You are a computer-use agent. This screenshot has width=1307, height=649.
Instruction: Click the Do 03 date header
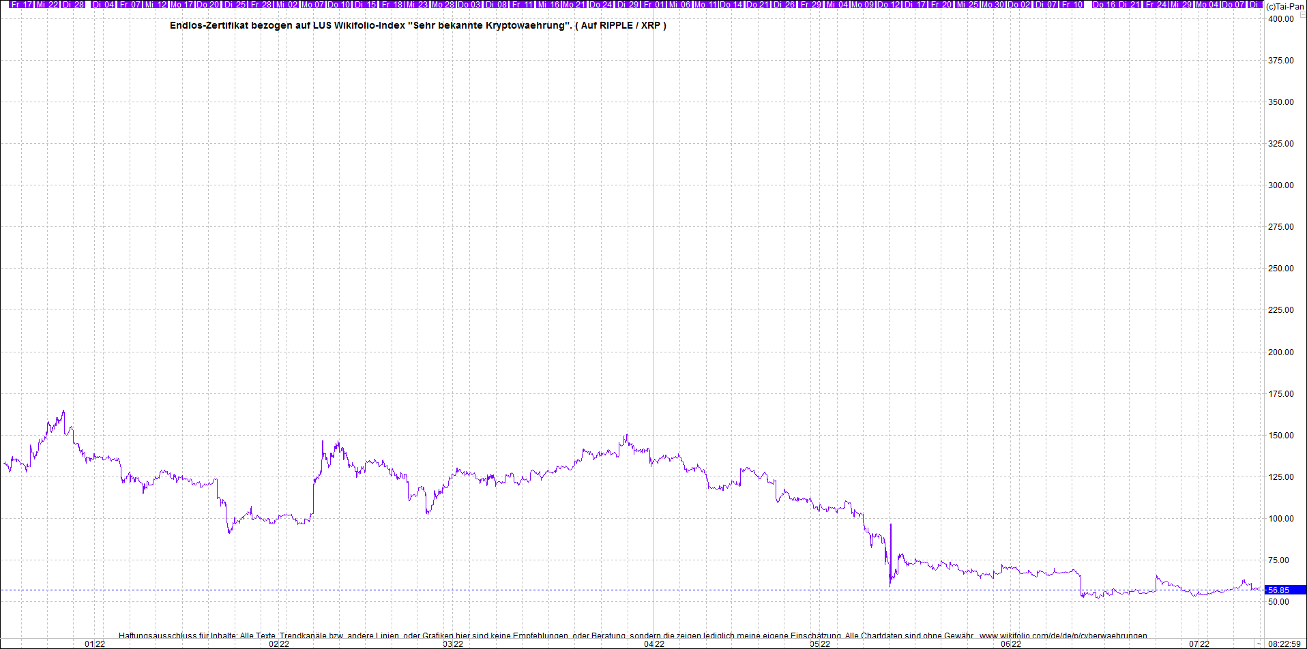(x=469, y=4)
